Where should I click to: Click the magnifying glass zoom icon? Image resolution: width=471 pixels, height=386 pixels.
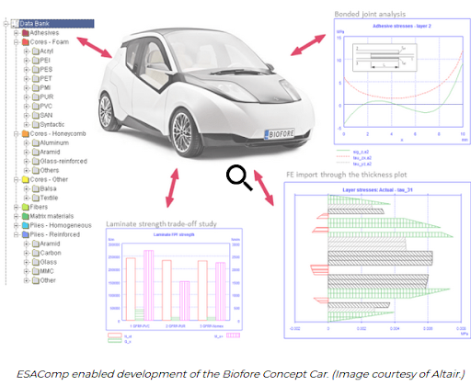pos(239,177)
